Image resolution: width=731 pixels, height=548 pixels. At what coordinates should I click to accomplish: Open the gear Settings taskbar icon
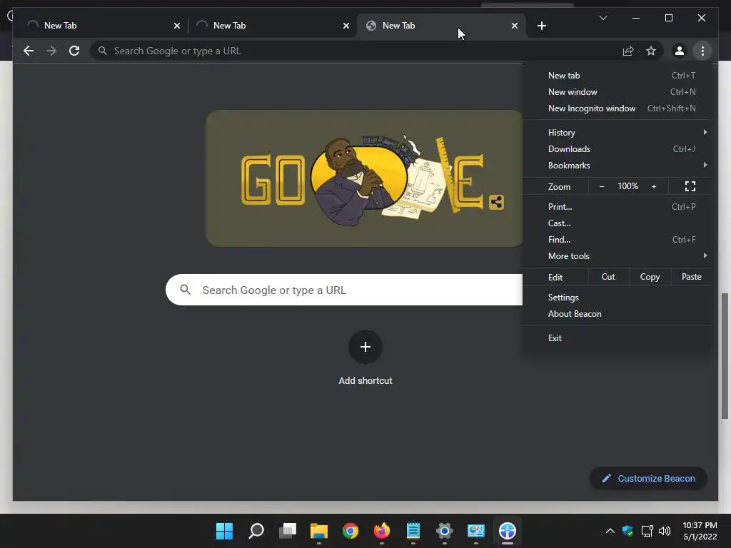tap(444, 531)
